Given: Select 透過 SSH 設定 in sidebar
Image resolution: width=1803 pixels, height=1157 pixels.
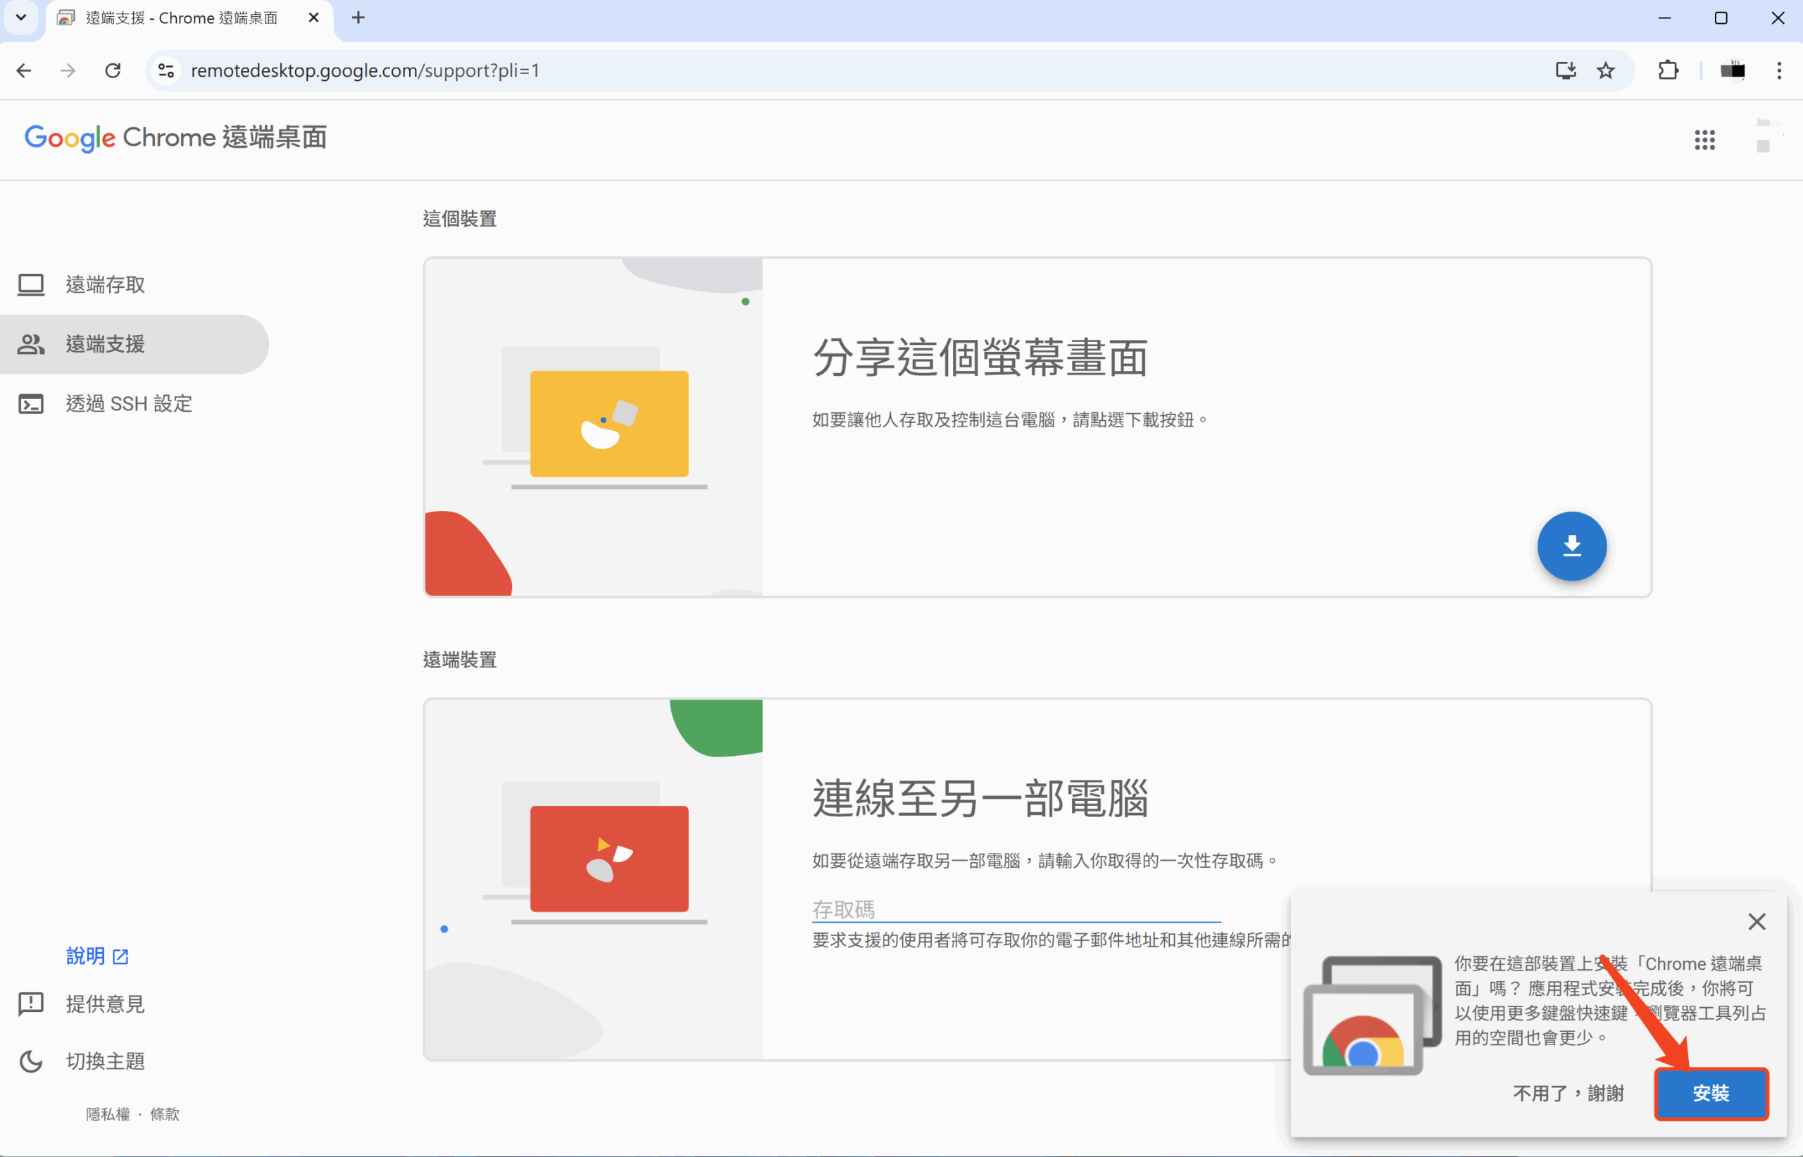Looking at the screenshot, I should click(x=134, y=403).
